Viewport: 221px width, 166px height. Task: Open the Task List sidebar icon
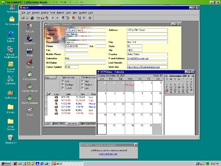click(30, 64)
